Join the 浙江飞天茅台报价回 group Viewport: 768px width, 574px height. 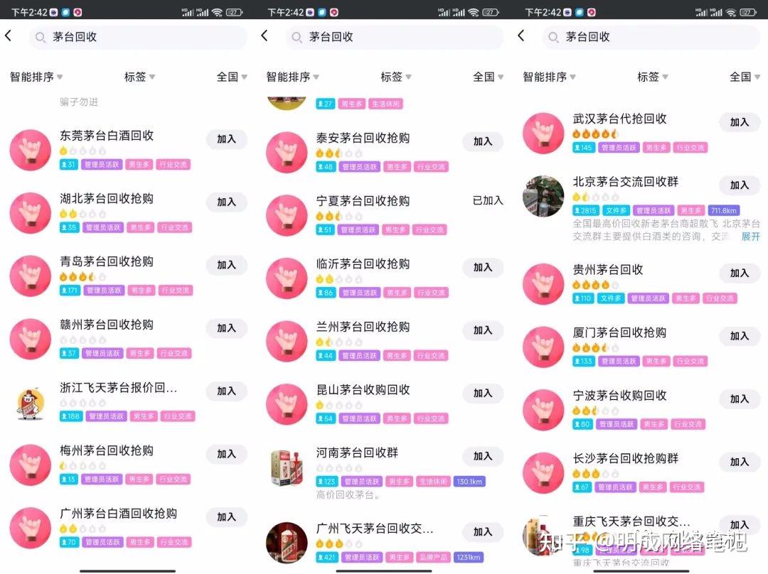[x=226, y=391]
